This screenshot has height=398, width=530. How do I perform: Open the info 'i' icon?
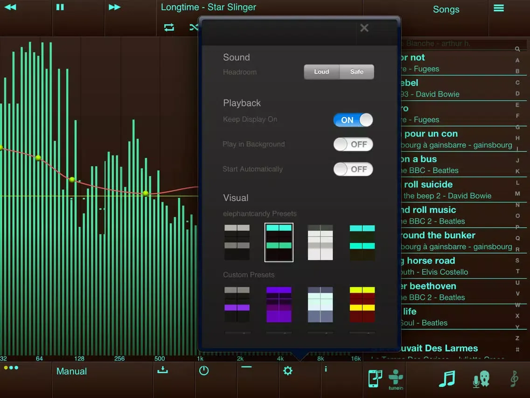[326, 369]
